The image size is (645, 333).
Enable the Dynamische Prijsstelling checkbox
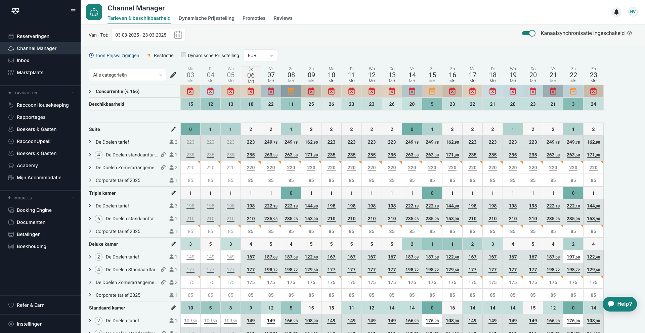pos(183,55)
